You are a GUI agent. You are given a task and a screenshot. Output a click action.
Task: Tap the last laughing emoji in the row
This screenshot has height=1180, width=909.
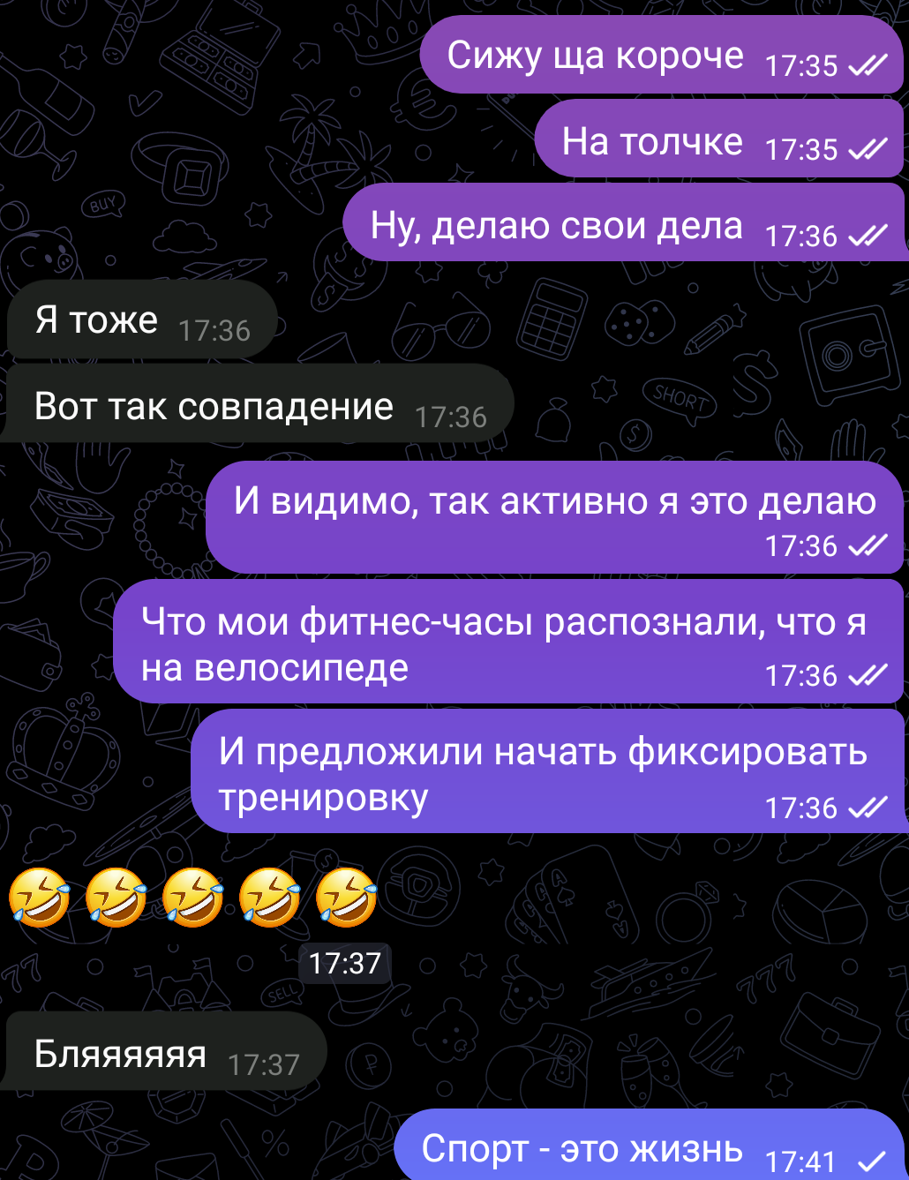347,898
